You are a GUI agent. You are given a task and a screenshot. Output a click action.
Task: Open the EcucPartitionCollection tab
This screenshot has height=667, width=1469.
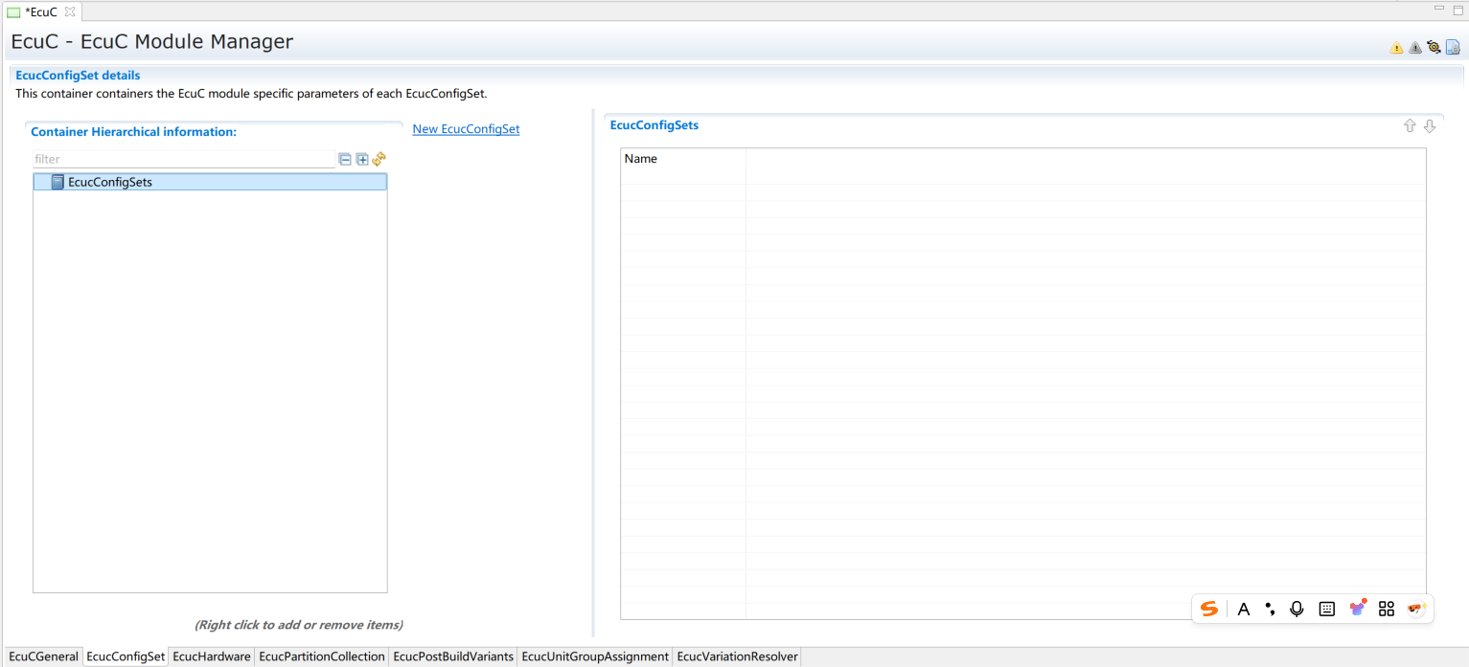click(x=322, y=656)
